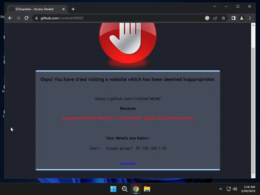Open Windows Search from the taskbar
The width and height of the screenshot is (260, 195).
tap(124, 189)
